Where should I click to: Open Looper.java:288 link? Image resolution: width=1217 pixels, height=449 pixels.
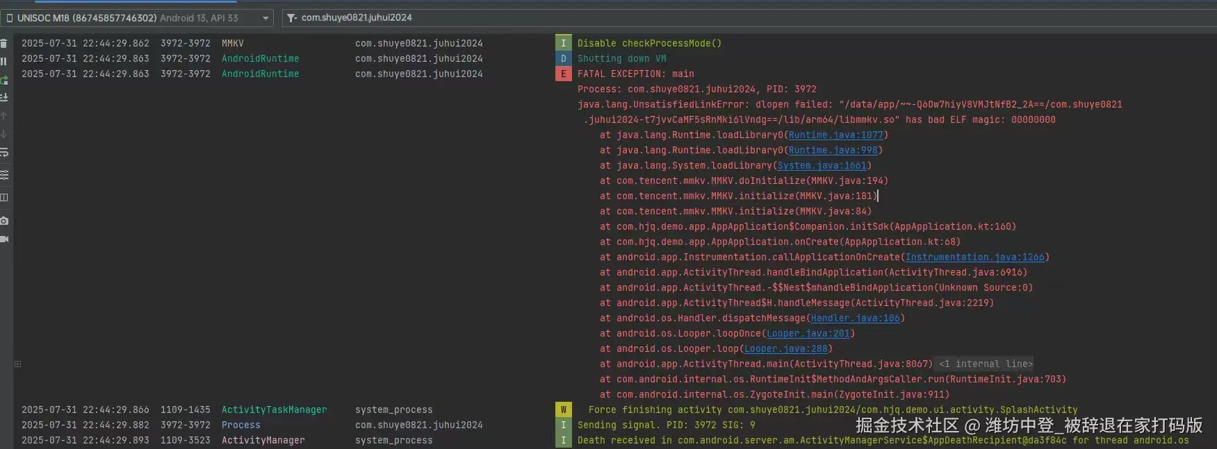785,348
